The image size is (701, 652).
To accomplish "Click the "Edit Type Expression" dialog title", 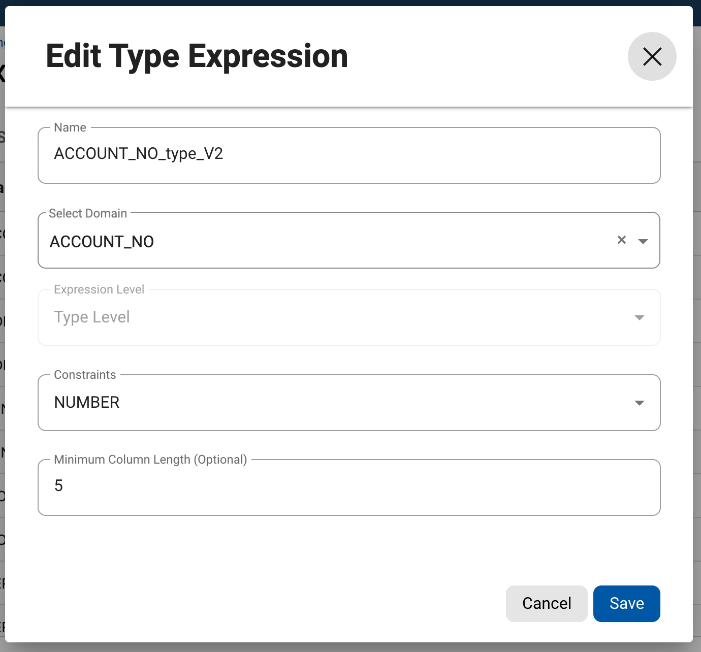I will (x=197, y=56).
